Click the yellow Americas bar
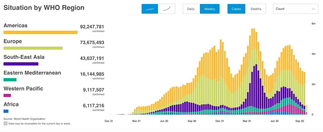Viewport: 323px width, 132px height. pyautogui.click(x=40, y=32)
